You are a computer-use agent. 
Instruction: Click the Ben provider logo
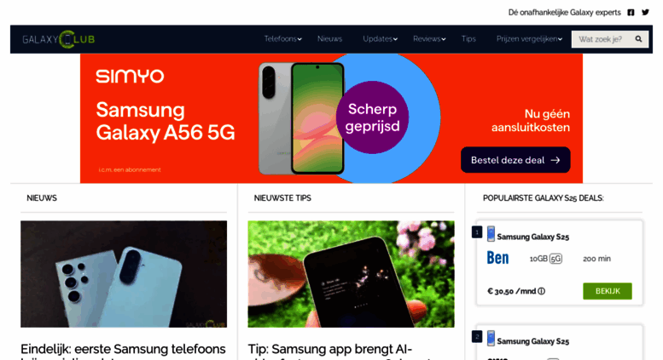[497, 258]
